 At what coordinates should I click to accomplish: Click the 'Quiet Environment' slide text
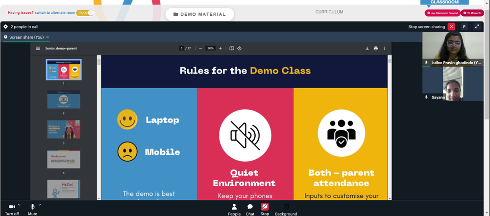pyautogui.click(x=244, y=178)
